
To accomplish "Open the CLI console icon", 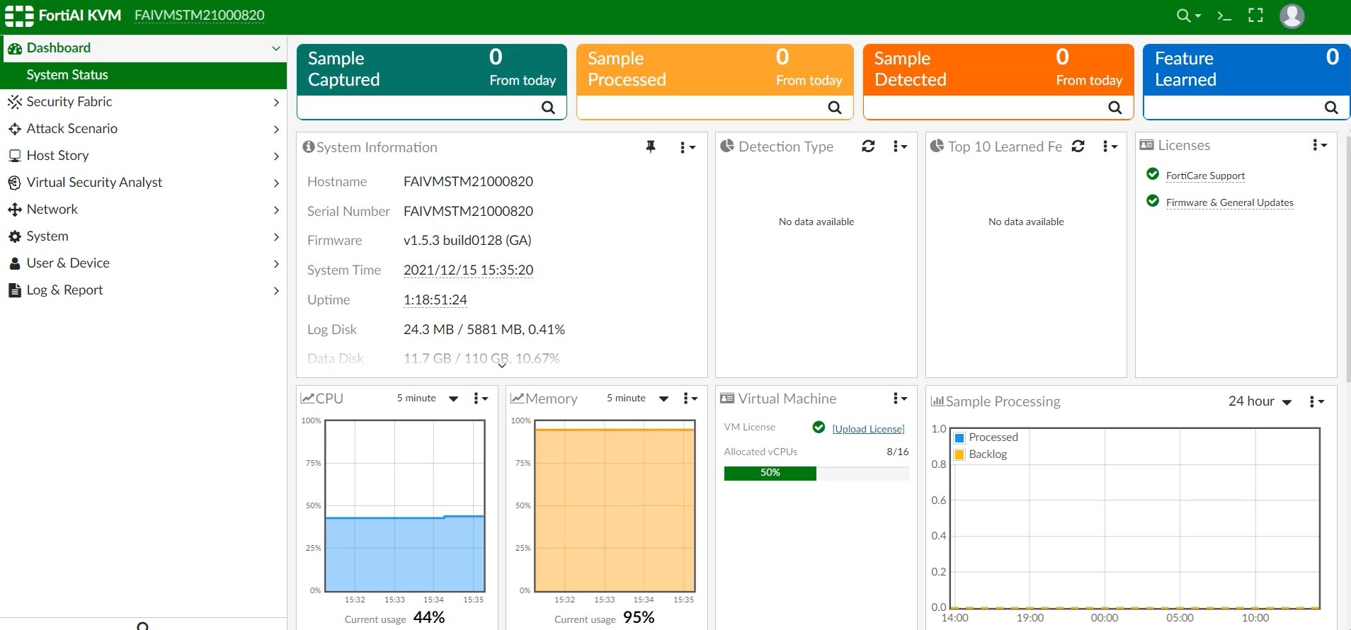I will tap(1224, 16).
